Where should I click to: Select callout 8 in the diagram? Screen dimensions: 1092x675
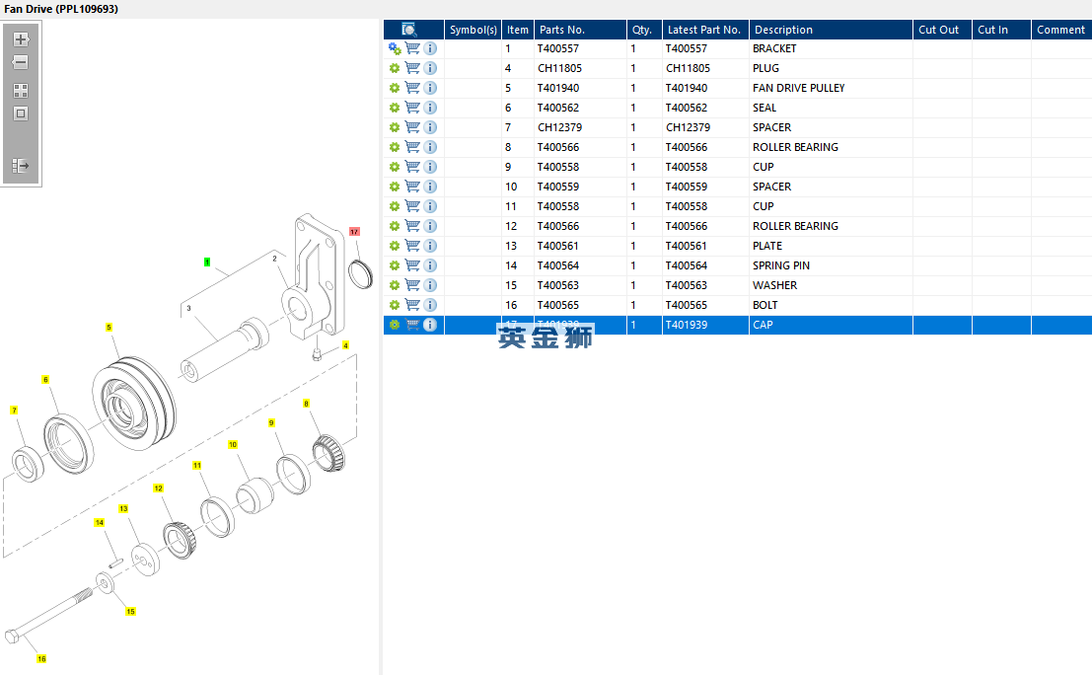click(306, 404)
